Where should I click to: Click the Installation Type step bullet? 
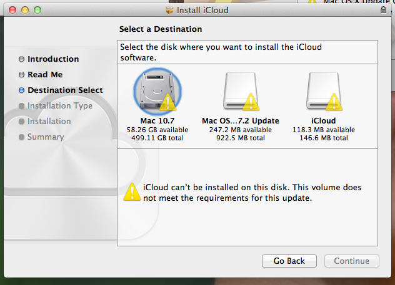(22, 106)
